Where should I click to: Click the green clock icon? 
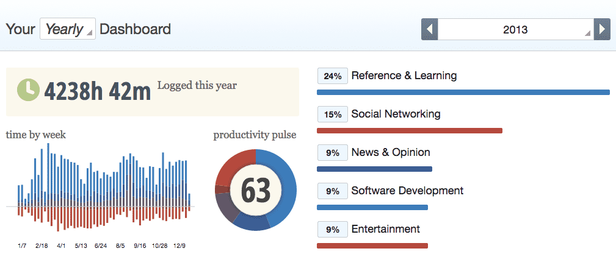[27, 90]
